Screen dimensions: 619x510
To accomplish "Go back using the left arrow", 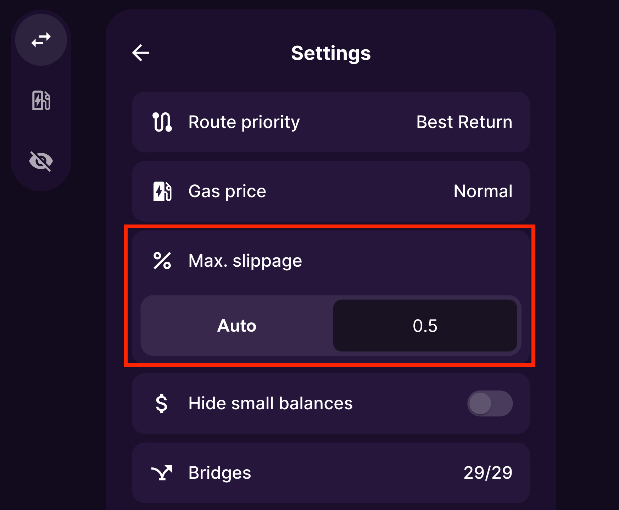I will tap(141, 53).
